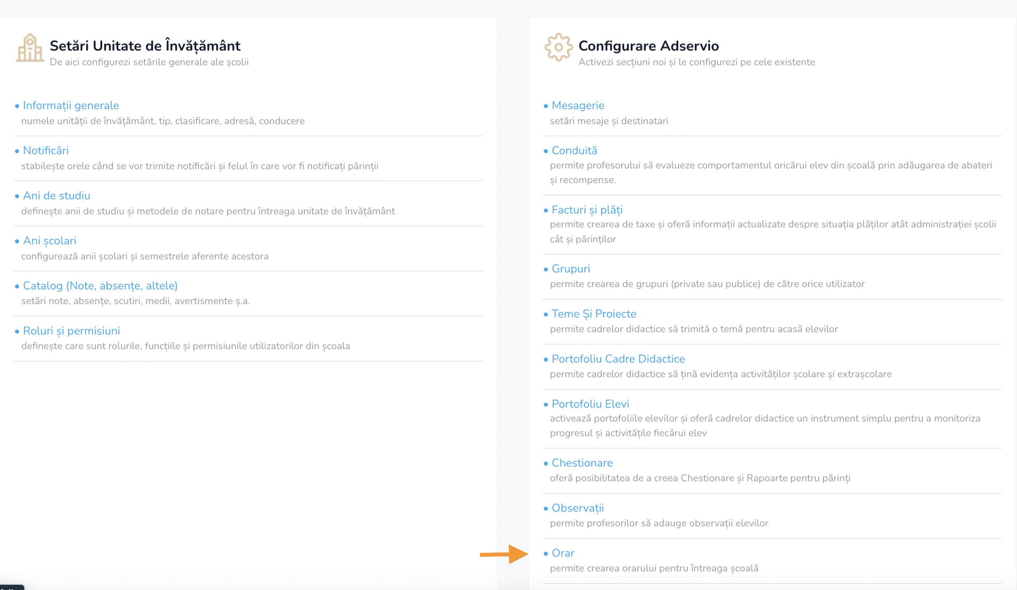The height and width of the screenshot is (590, 1017).
Task: Open the Notificări settings link
Action: (46, 151)
